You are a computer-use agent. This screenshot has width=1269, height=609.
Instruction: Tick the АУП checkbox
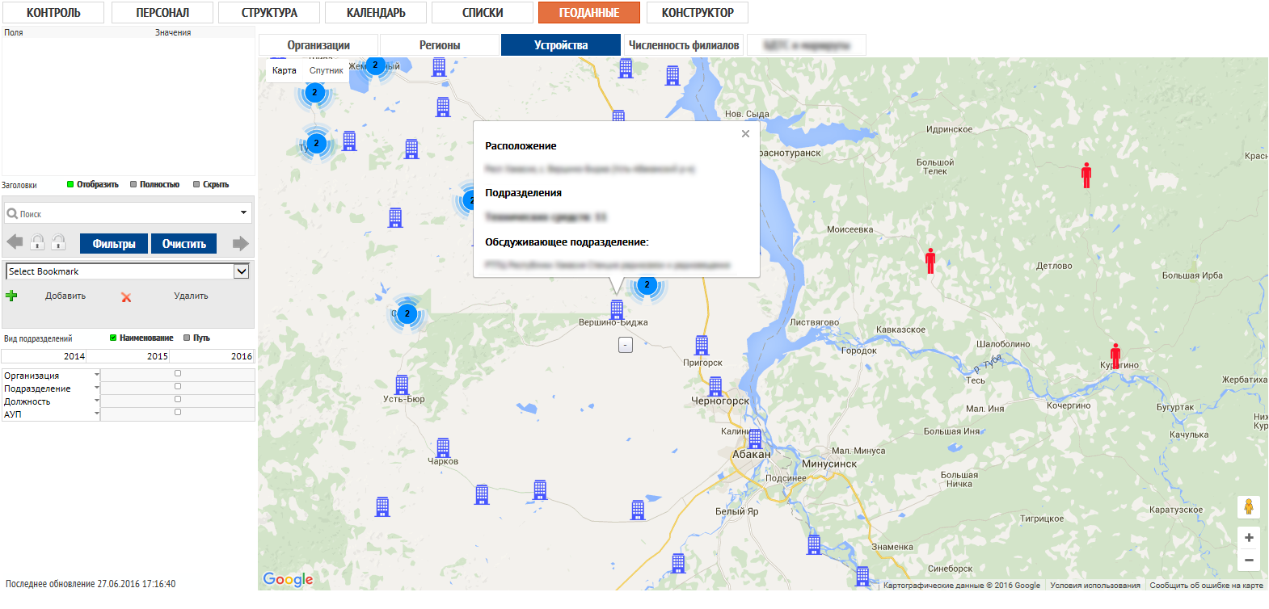178,413
